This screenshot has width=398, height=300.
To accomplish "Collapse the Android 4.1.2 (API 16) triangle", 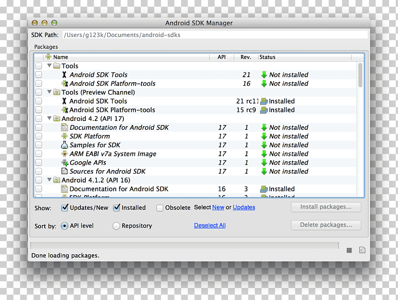I will 50,179.
